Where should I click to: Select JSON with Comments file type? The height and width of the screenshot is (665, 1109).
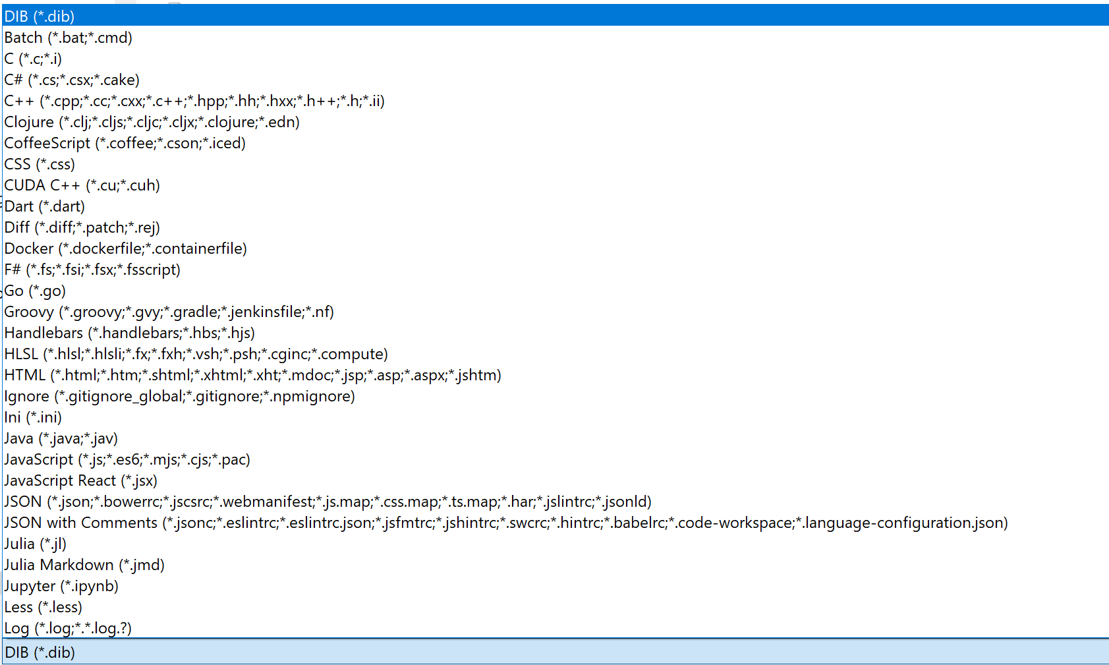(555, 523)
